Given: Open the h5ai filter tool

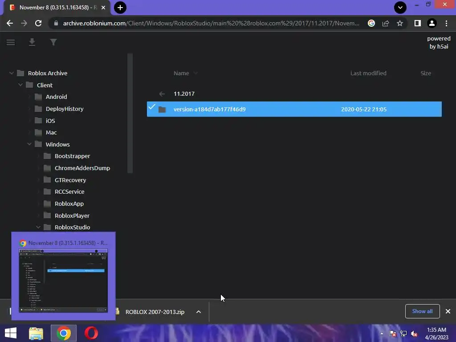Looking at the screenshot, I should coord(53,42).
